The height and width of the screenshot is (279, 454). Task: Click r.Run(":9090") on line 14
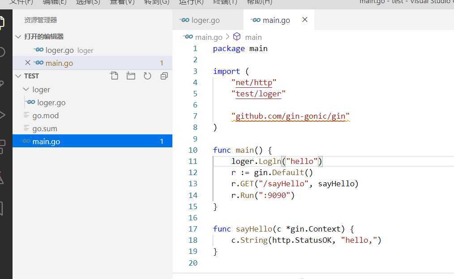(x=263, y=195)
